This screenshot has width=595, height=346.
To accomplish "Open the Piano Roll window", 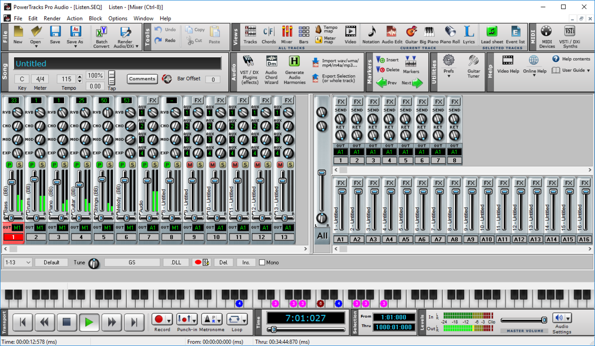I will pyautogui.click(x=450, y=35).
